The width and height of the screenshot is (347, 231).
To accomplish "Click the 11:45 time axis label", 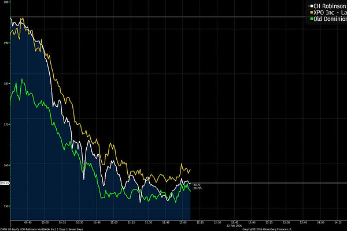I will click(x=165, y=222).
